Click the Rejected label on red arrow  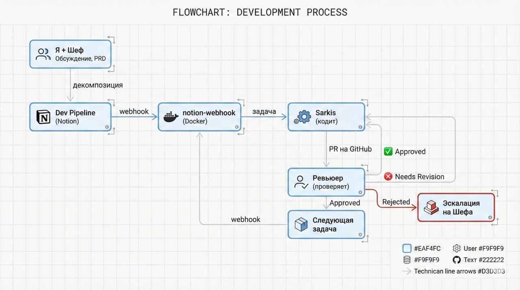396,202
